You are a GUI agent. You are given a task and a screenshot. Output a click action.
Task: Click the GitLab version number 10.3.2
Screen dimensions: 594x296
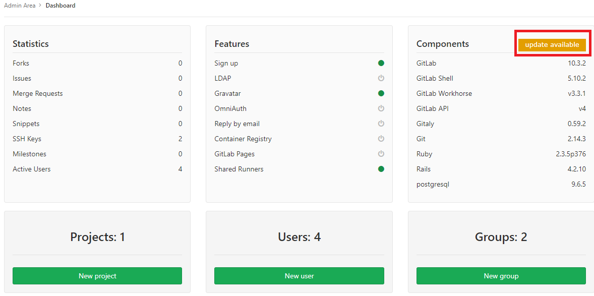[x=577, y=64]
